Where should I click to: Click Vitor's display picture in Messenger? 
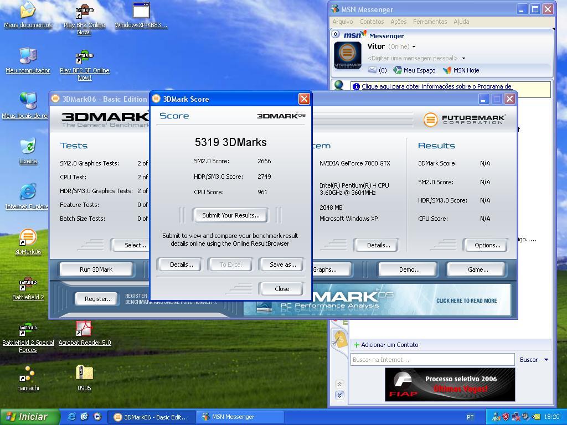click(347, 55)
